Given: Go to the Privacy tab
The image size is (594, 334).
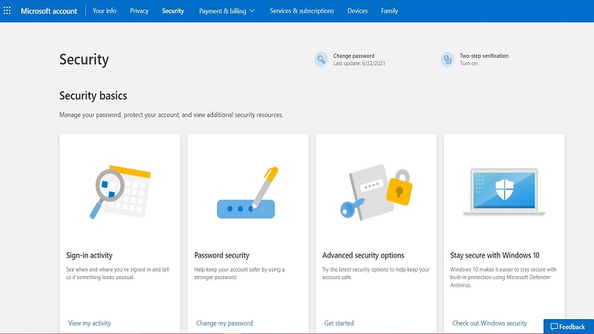Looking at the screenshot, I should coord(139,11).
